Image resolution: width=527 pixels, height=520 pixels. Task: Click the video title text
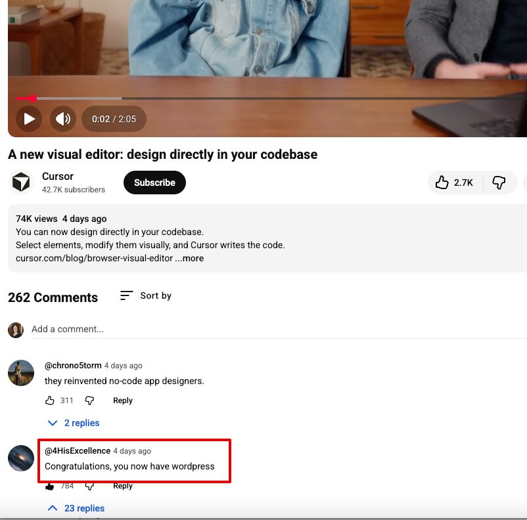click(163, 154)
